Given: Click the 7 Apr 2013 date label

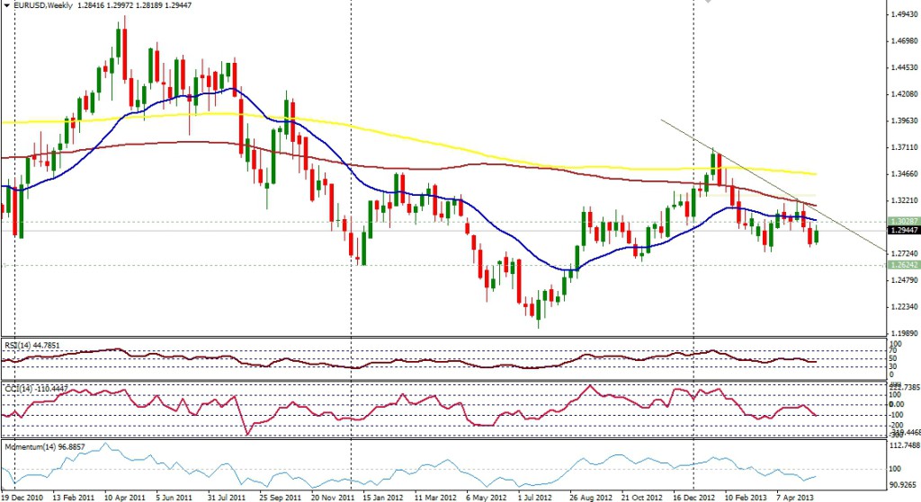Looking at the screenshot, I should click(795, 495).
